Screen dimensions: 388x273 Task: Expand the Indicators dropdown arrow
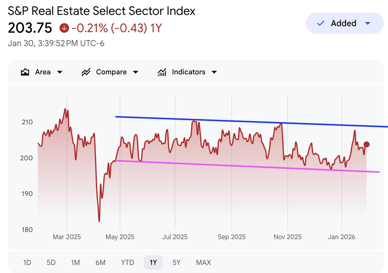(214, 72)
